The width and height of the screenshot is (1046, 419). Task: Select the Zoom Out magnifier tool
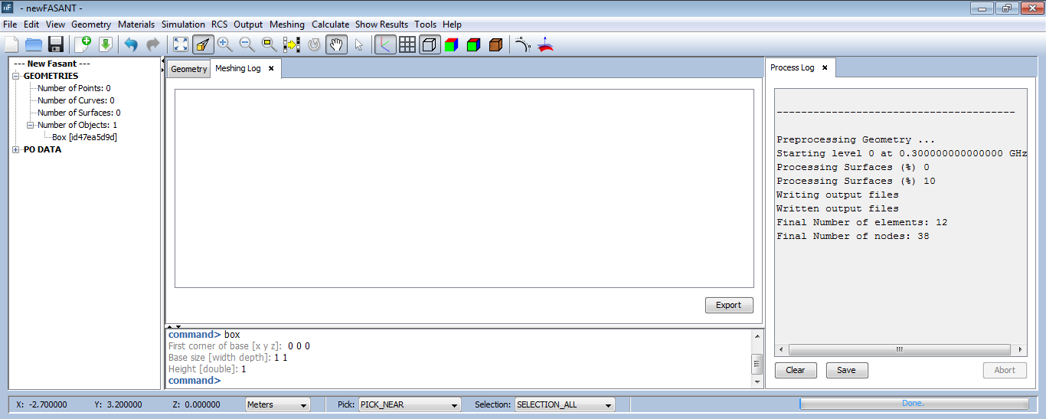pos(247,44)
